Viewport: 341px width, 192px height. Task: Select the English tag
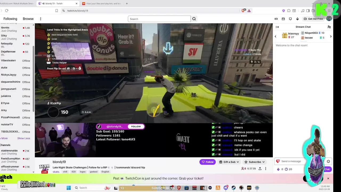(x=105, y=172)
